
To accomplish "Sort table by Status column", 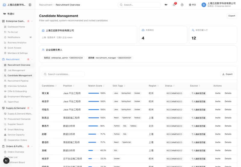I will tap(170, 86).
